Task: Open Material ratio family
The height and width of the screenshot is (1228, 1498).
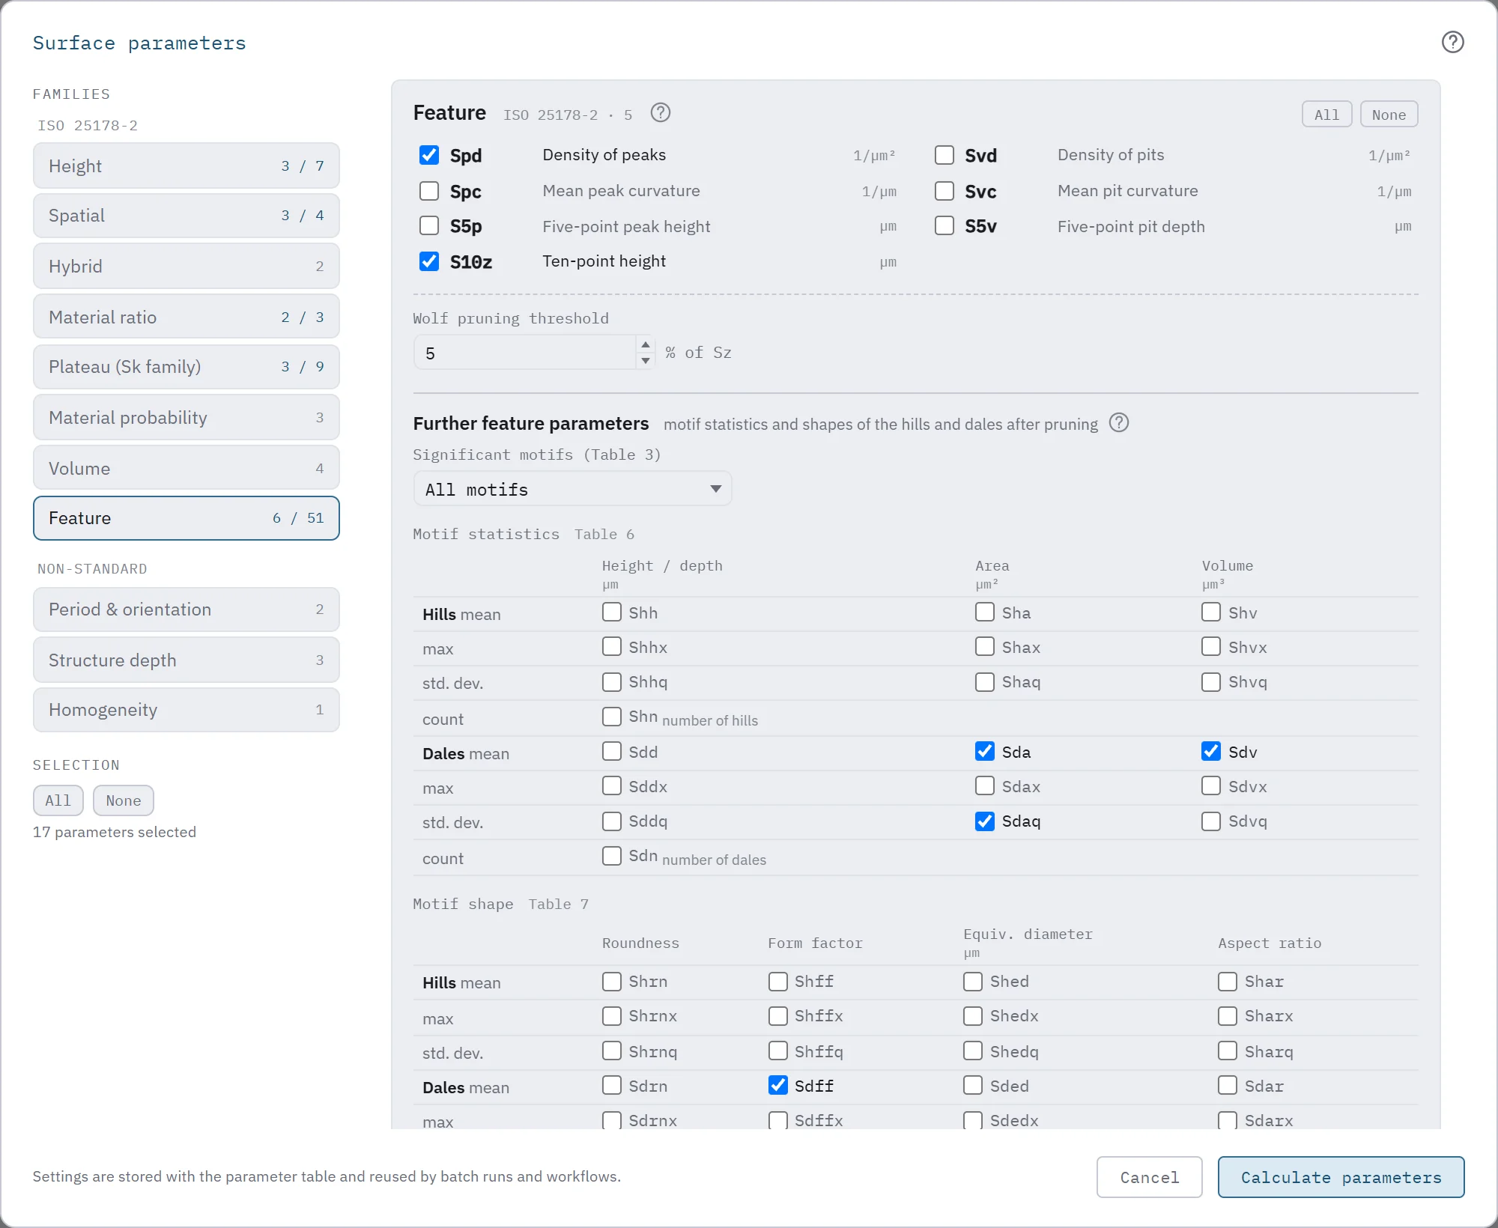Action: [186, 317]
